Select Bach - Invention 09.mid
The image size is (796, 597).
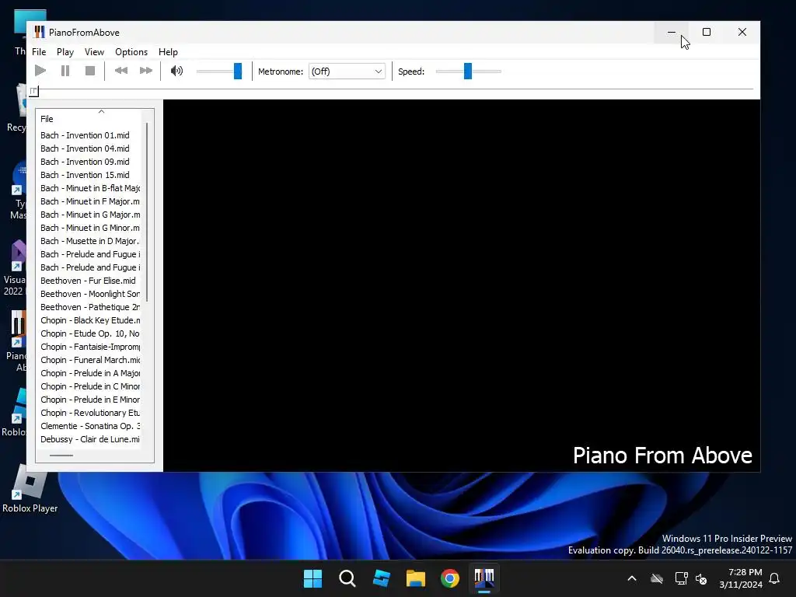point(85,162)
